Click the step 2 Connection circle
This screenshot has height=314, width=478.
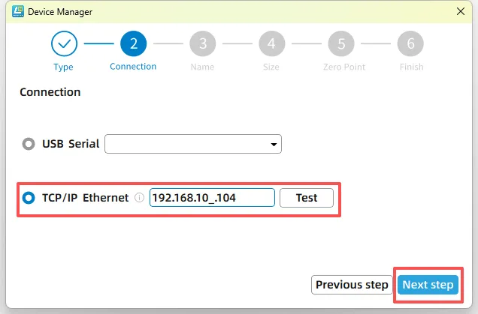coord(133,43)
